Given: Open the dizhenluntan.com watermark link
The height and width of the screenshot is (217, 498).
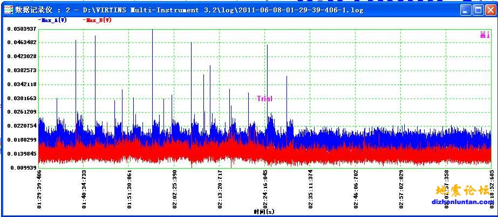Looking at the screenshot, I should (x=462, y=202).
